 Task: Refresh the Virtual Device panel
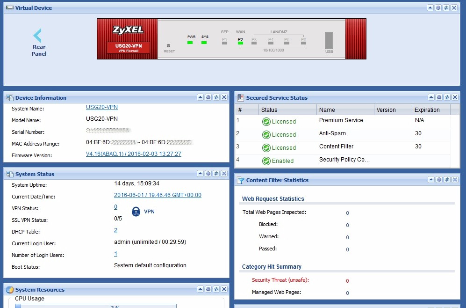tap(446, 8)
